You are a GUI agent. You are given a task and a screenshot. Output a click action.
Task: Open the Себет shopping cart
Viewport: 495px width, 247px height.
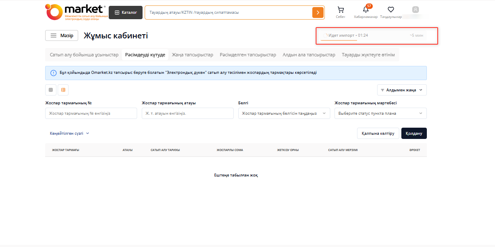click(x=341, y=12)
